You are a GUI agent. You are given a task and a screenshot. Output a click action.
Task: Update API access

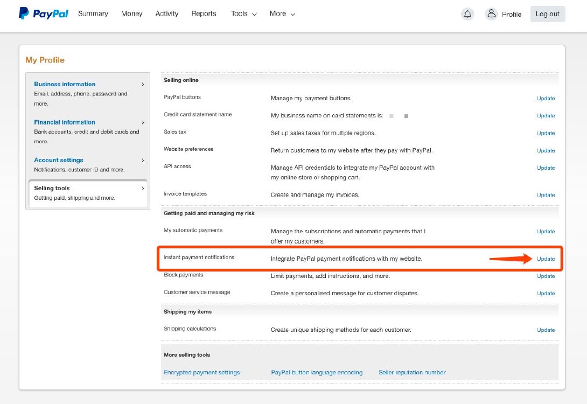tap(546, 168)
